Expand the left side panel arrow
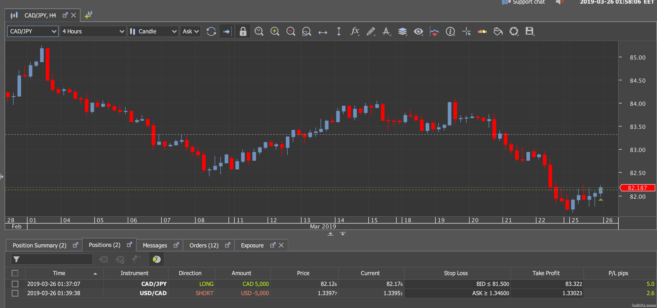Screen dimensions: 657x308 click(x=2, y=177)
